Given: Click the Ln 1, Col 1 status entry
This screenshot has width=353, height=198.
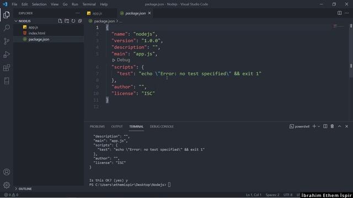Looking at the screenshot, I should (x=254, y=195).
